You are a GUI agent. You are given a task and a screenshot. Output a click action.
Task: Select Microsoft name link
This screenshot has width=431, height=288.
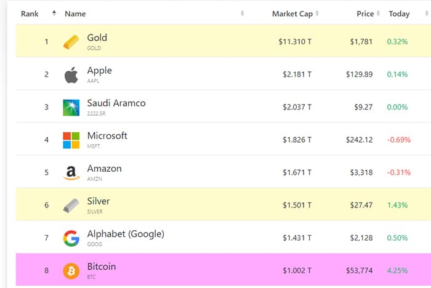[x=107, y=136]
